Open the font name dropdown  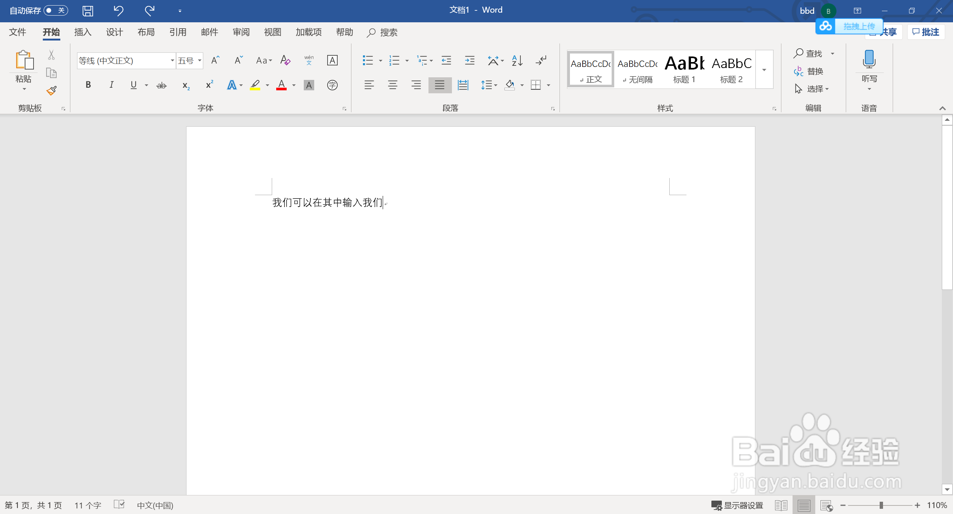point(172,61)
